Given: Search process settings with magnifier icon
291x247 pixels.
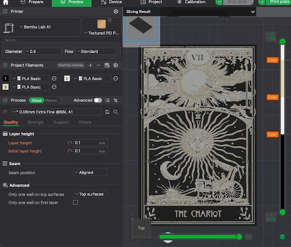Looking at the screenshot, I should tap(116, 112).
